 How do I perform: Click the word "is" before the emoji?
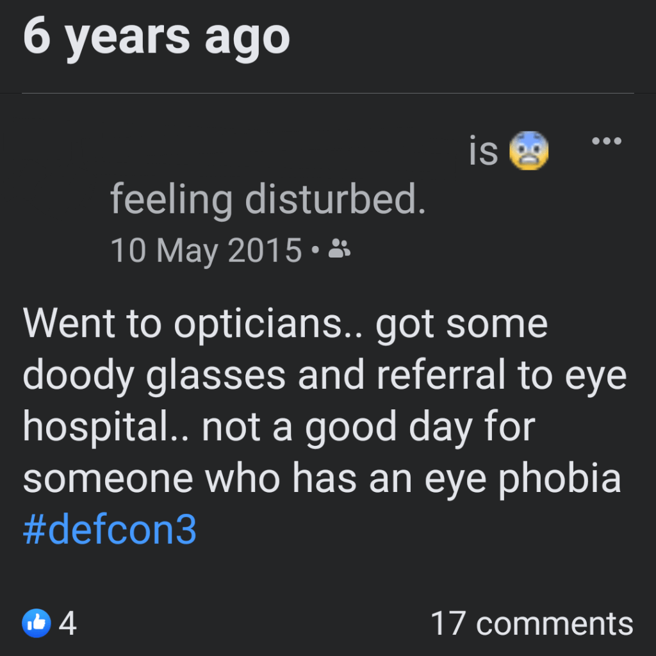click(x=483, y=152)
